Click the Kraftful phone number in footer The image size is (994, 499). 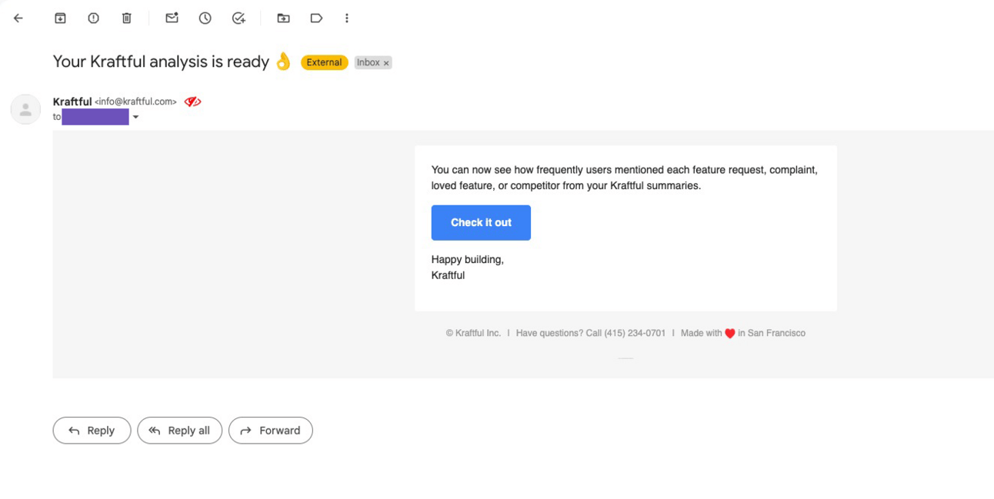(x=634, y=333)
